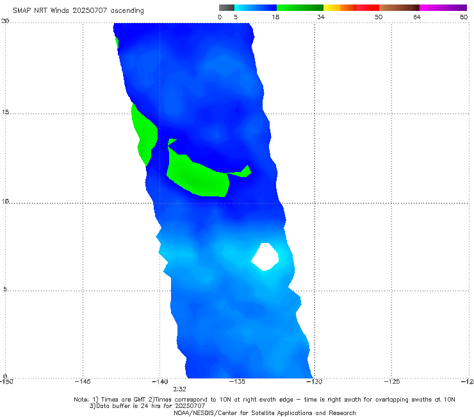
Task: Click latitude axis label "15"
Action: (5, 112)
